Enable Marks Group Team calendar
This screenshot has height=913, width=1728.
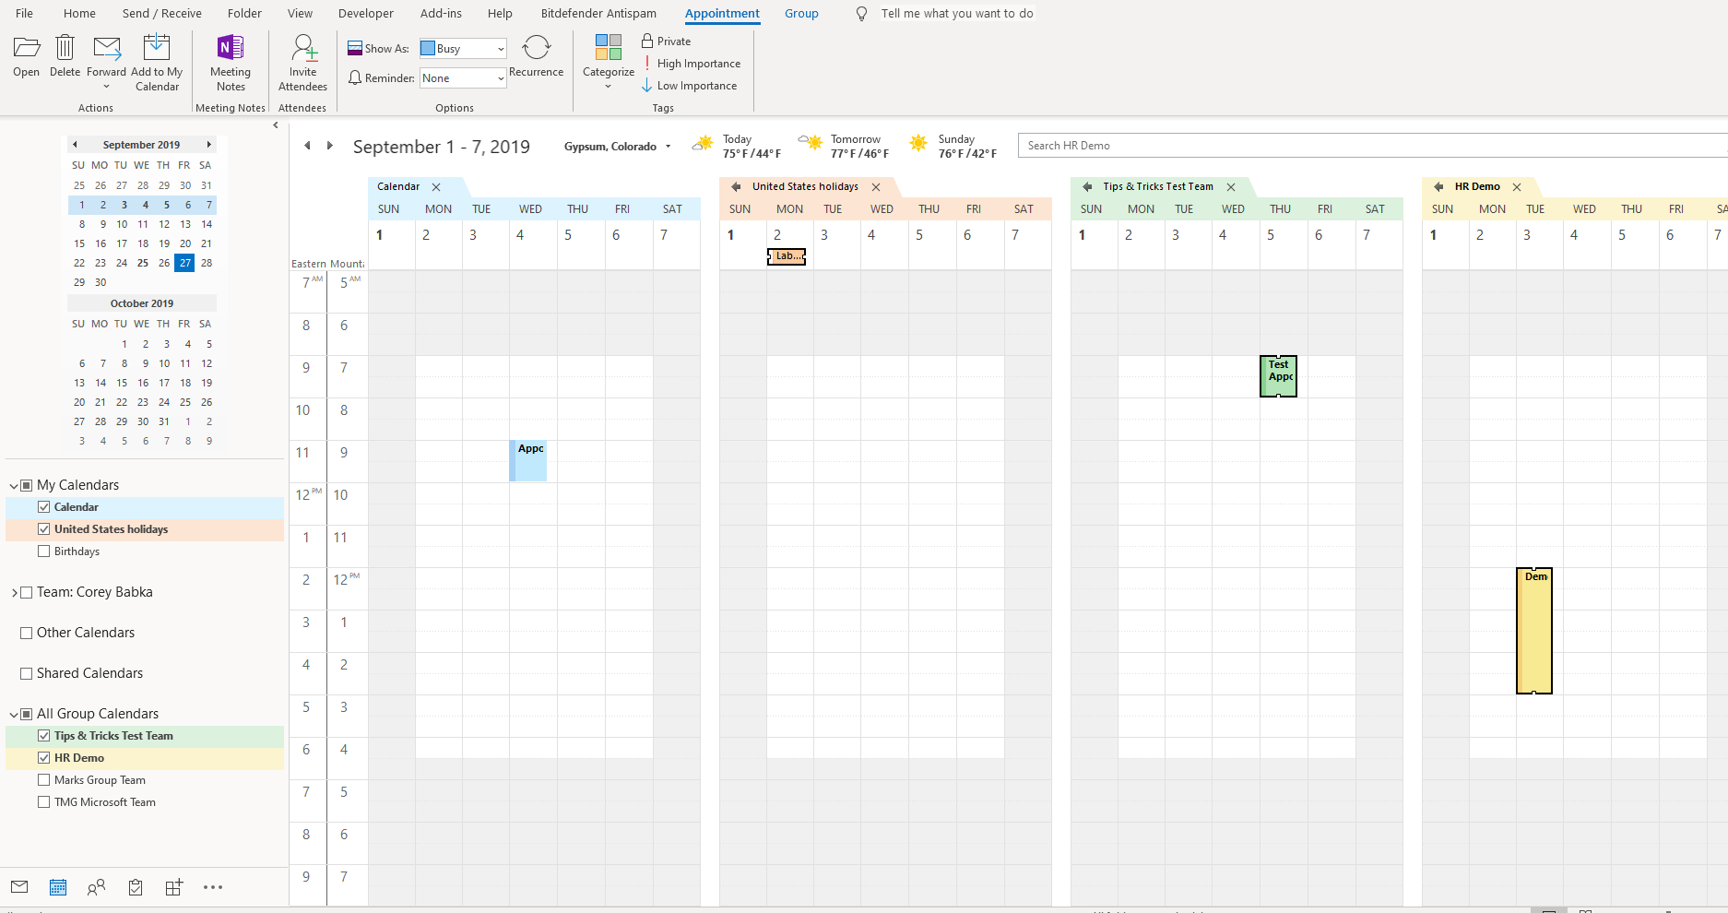(x=43, y=780)
